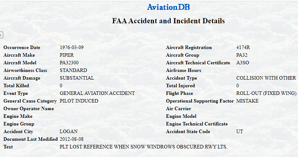298x157 pixels.
Task: Click the FAA Accident and Incident Details heading
Action: pos(169,21)
